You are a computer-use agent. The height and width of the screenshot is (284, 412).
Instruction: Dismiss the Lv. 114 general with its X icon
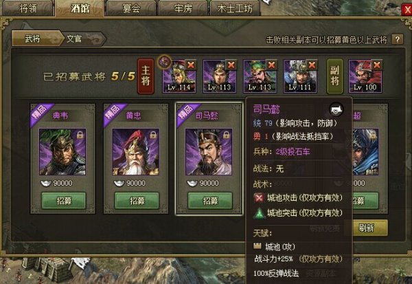click(x=191, y=65)
